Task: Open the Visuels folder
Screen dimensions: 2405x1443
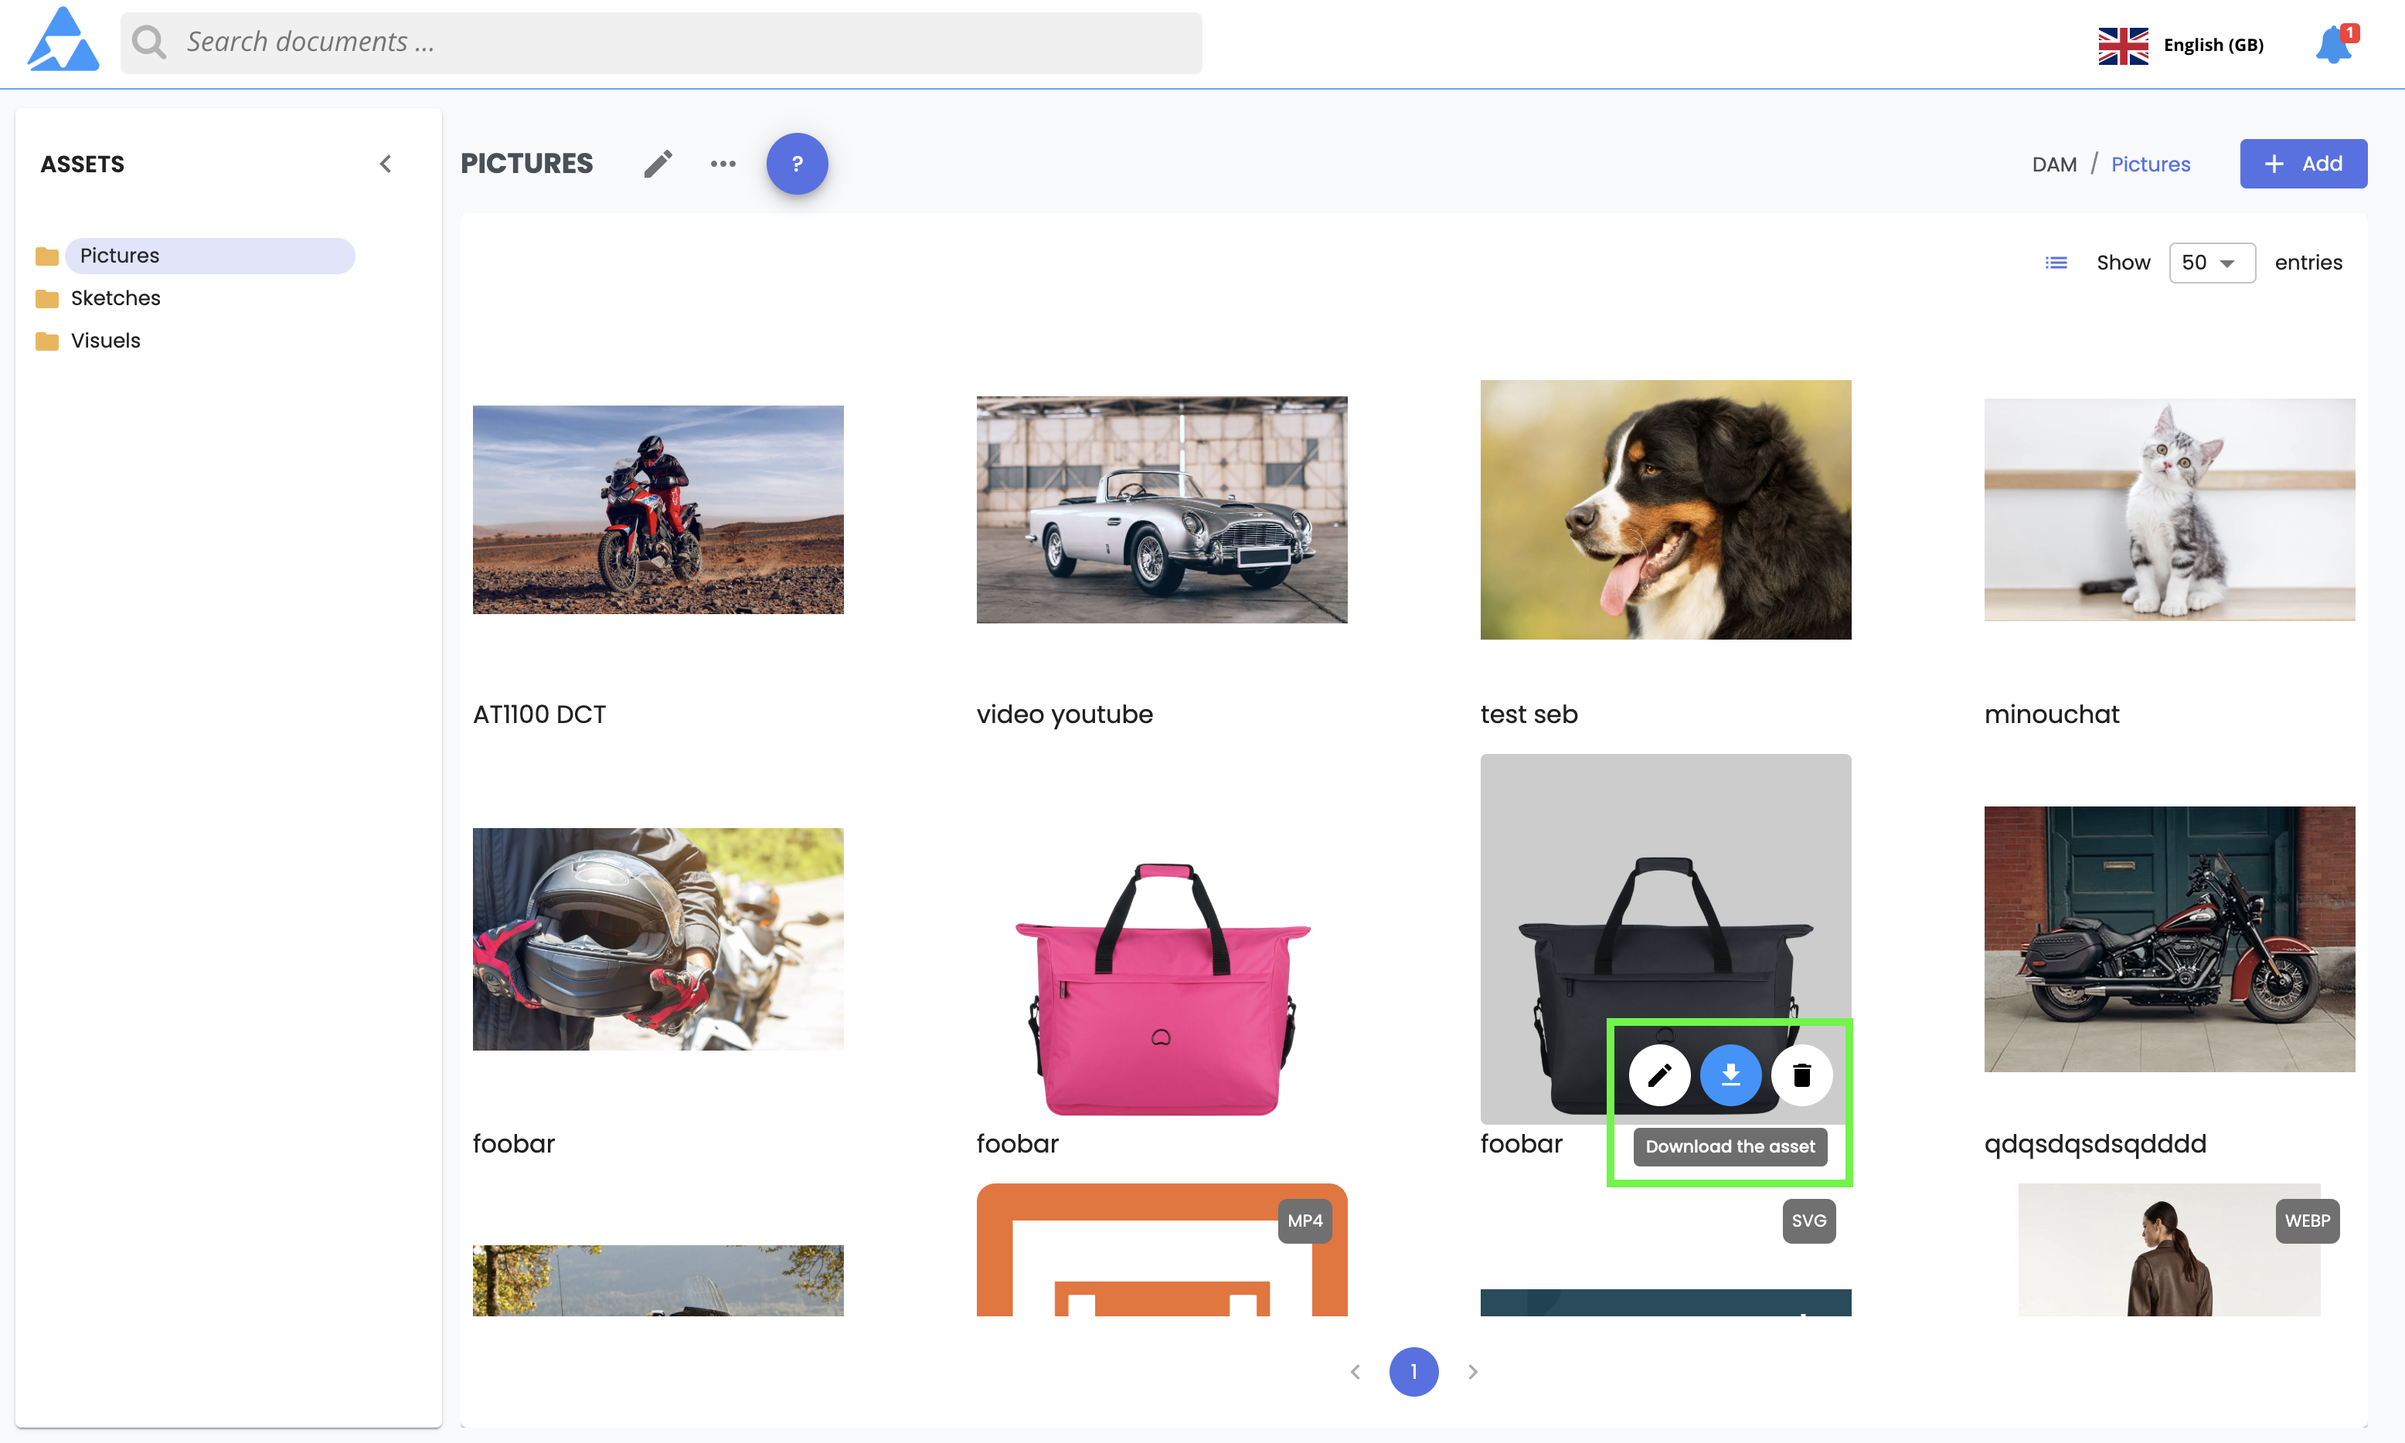Action: coord(105,341)
